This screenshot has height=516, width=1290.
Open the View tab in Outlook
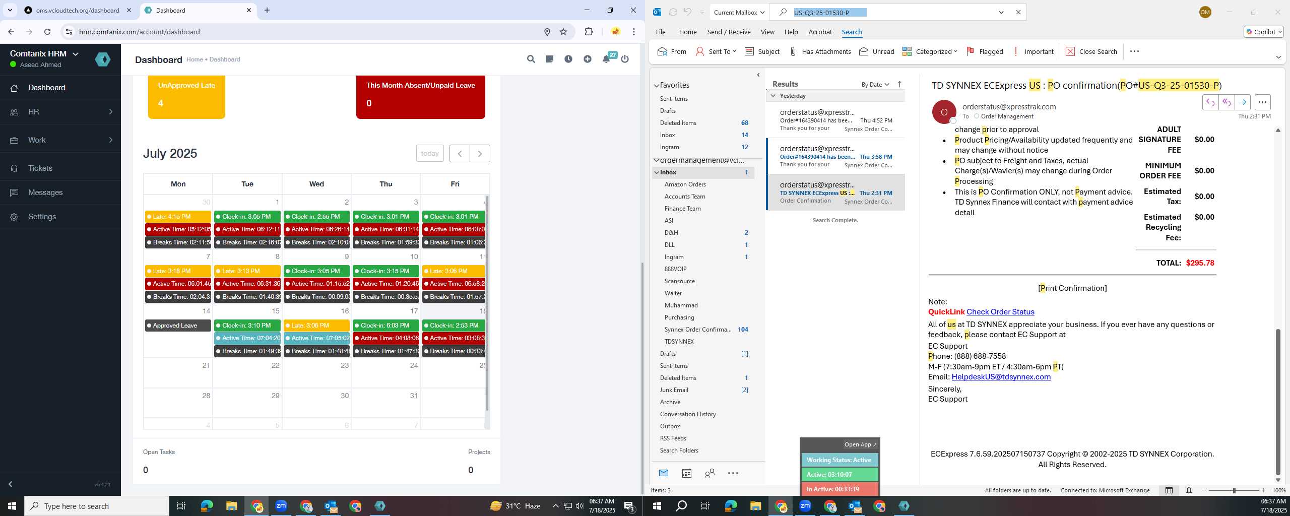(x=767, y=32)
